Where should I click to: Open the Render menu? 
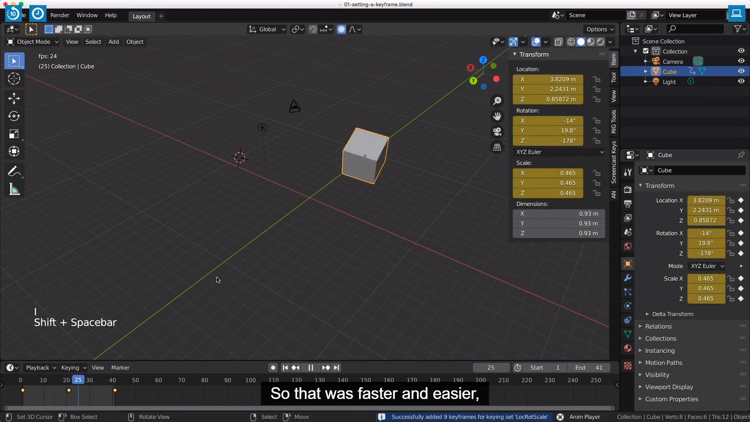[x=60, y=15]
